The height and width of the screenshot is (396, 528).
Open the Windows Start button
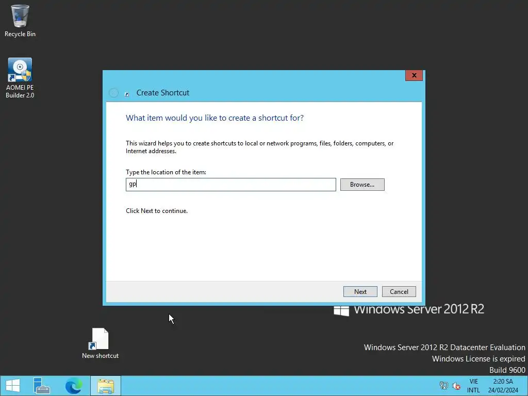(13, 386)
